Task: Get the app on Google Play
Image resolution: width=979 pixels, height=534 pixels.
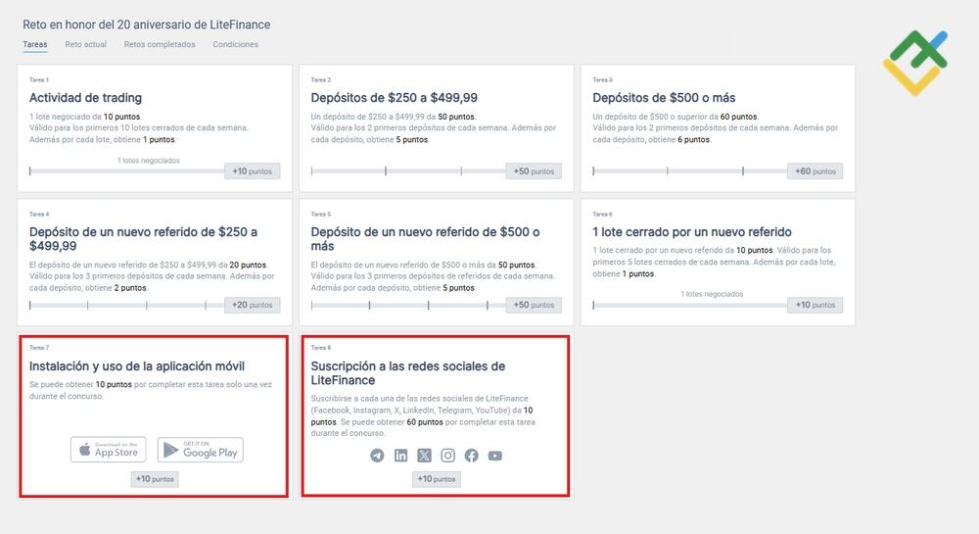Action: 201,450
